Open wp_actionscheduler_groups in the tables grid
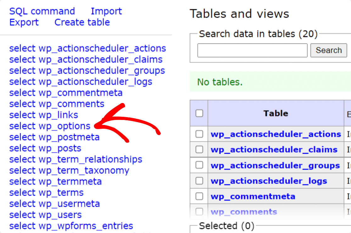This screenshot has height=233, width=351. click(x=275, y=165)
